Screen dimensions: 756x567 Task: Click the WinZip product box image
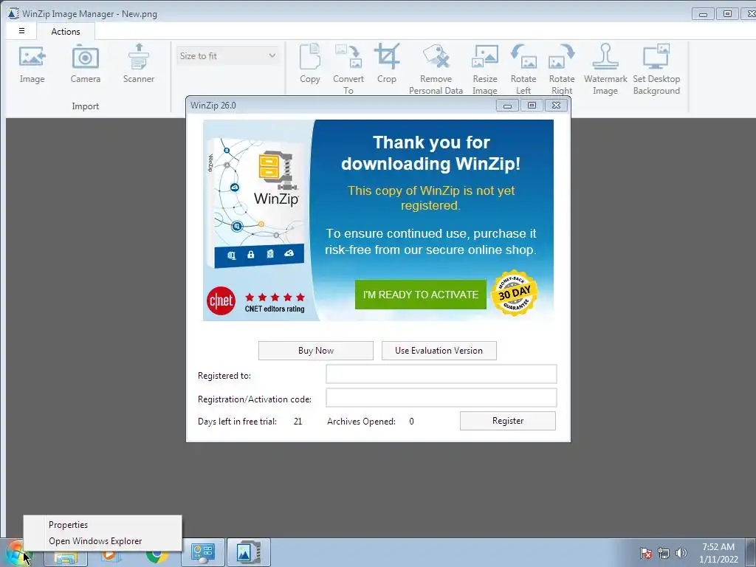pyautogui.click(x=255, y=202)
